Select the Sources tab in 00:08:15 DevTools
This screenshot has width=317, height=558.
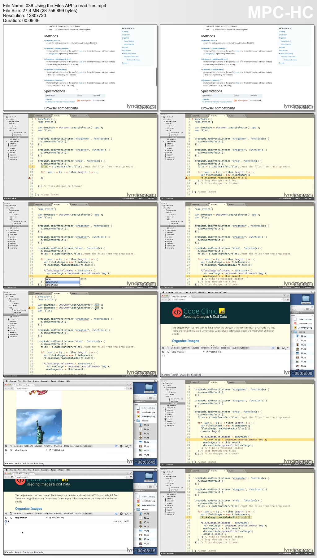[38, 514]
